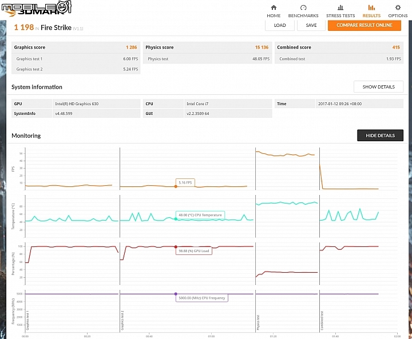Click the CPU Temperature graph marker
This screenshot has height=339, width=412.
pyautogui.click(x=176, y=219)
